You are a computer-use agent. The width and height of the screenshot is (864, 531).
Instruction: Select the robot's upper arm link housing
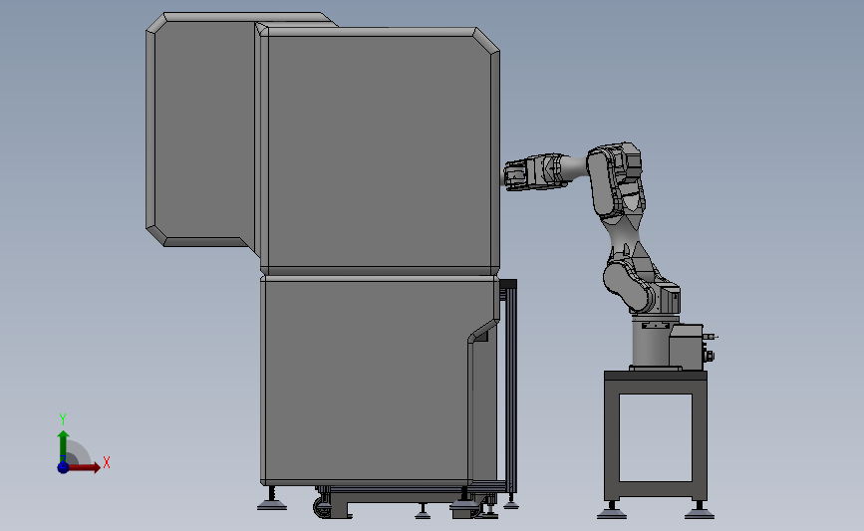615,179
